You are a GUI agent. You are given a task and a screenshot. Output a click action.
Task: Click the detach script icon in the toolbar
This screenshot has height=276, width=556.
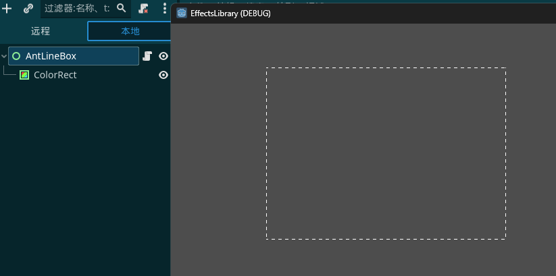[x=144, y=9]
